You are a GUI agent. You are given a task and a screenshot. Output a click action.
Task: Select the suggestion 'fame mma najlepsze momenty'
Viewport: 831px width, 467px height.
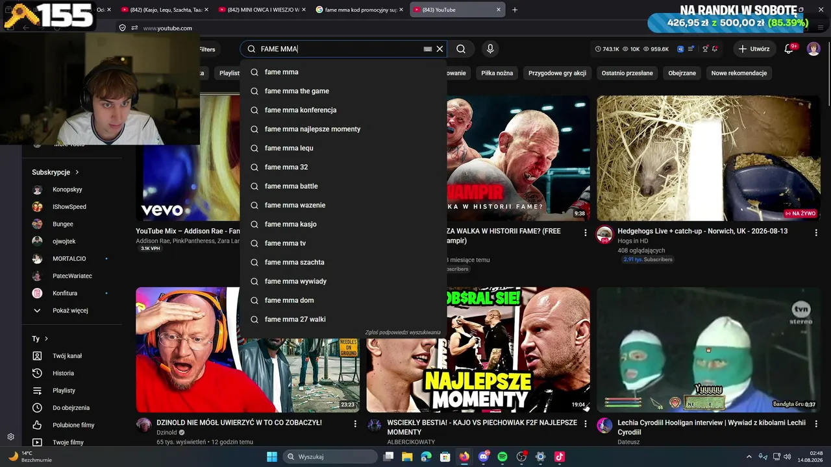click(343, 129)
